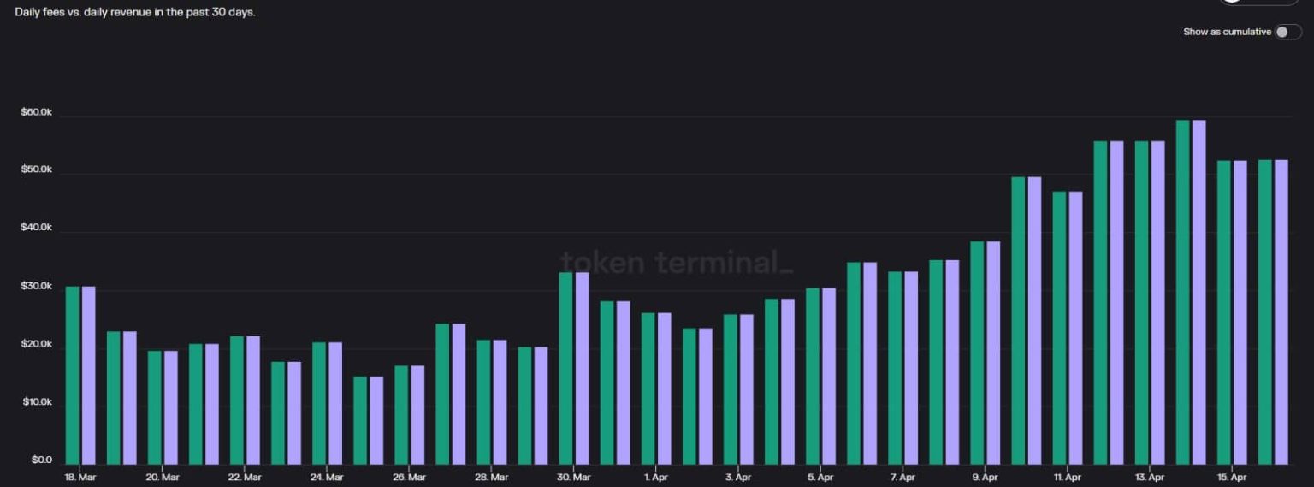Click the 13. Apr x-axis date label

click(1149, 477)
